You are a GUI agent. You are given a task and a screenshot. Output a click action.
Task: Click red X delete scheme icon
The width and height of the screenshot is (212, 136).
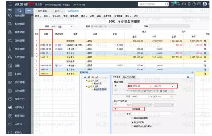(x=93, y=77)
